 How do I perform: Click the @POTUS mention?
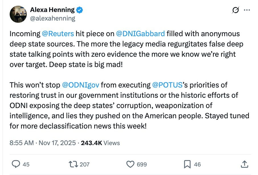pos(167,85)
